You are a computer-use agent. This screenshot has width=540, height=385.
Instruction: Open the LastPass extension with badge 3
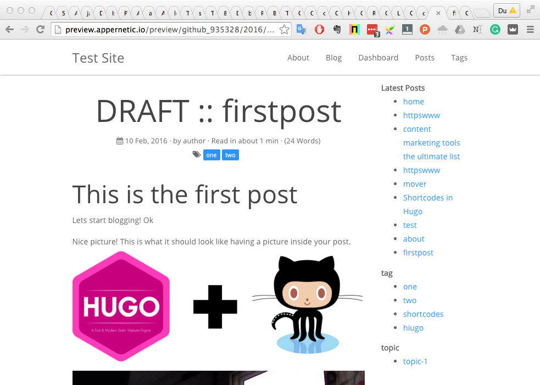coord(372,30)
